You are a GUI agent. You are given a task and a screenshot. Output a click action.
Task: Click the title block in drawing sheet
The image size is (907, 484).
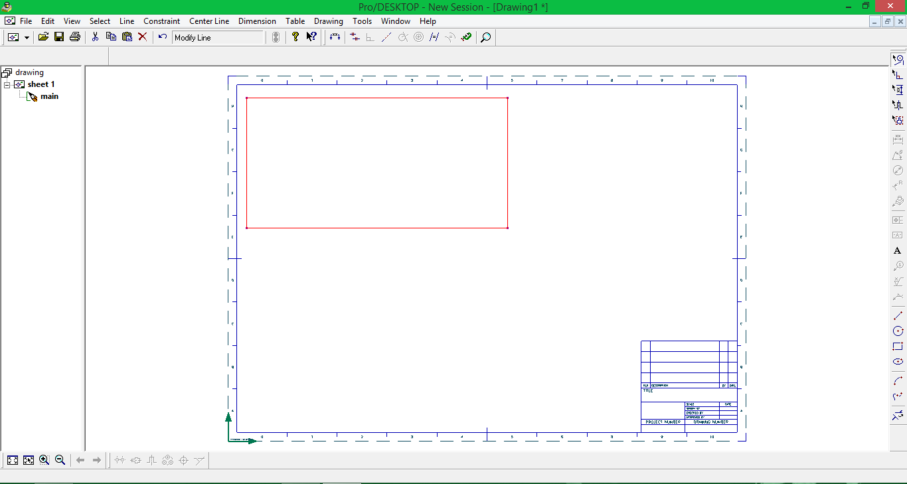click(x=689, y=386)
